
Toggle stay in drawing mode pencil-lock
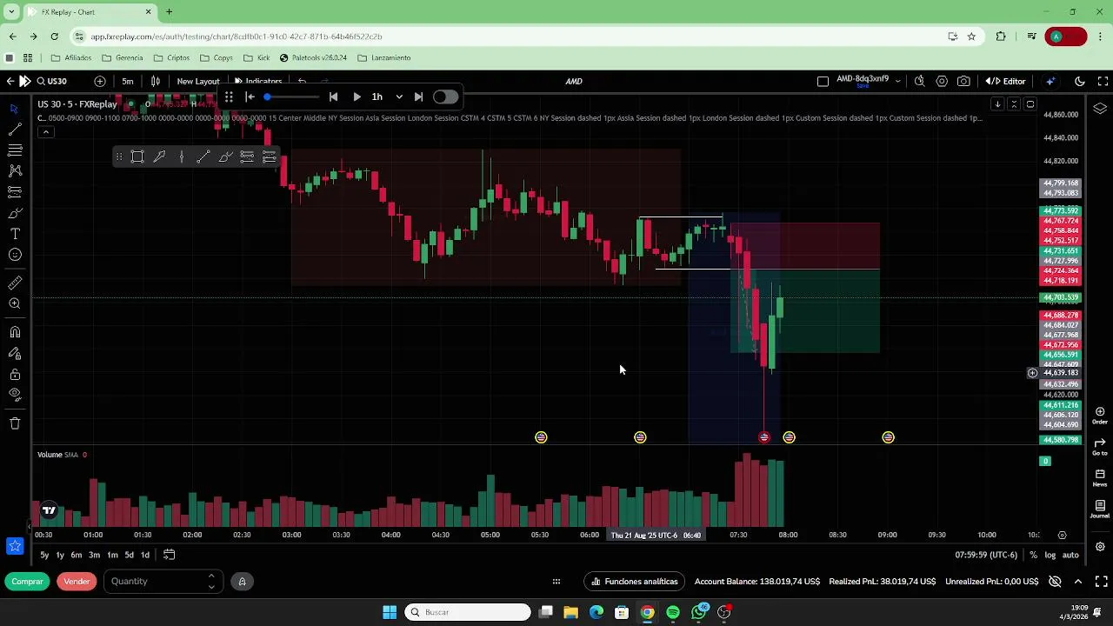(15, 353)
